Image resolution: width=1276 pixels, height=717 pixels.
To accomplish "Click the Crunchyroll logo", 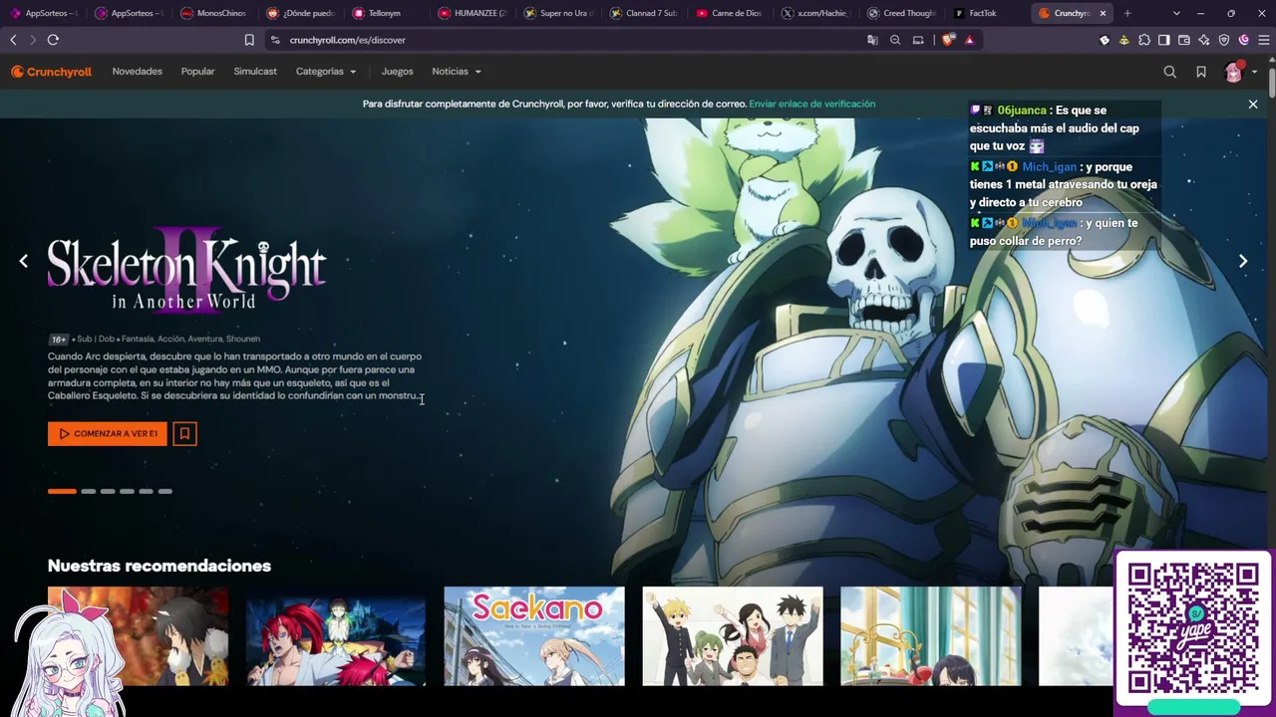I will point(51,72).
